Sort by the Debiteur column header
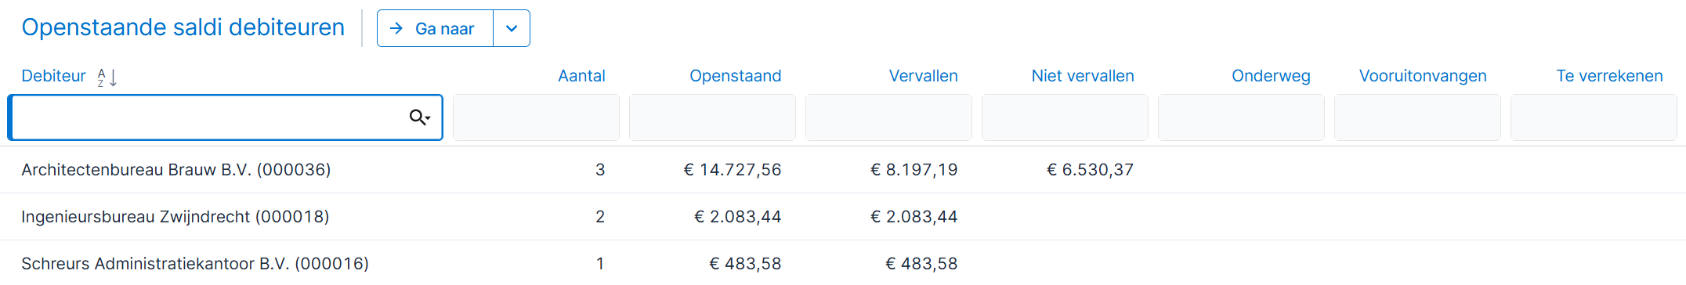1686x285 pixels. pos(53,76)
